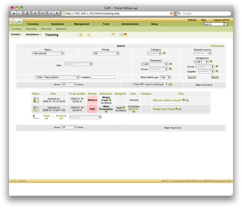Viewport: 242px width, 208px height.
Task: Click the info icon after 'Really Slow Today'
Action: (176, 109)
